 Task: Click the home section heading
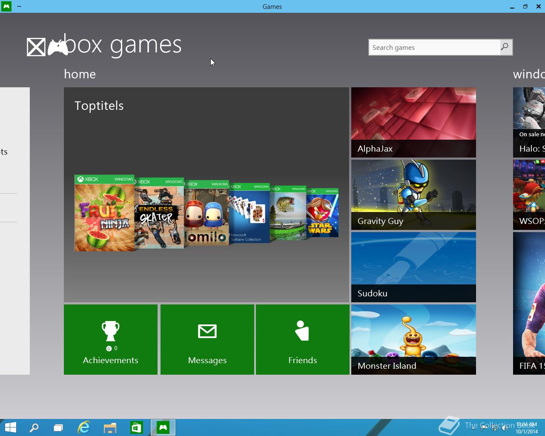pos(80,74)
